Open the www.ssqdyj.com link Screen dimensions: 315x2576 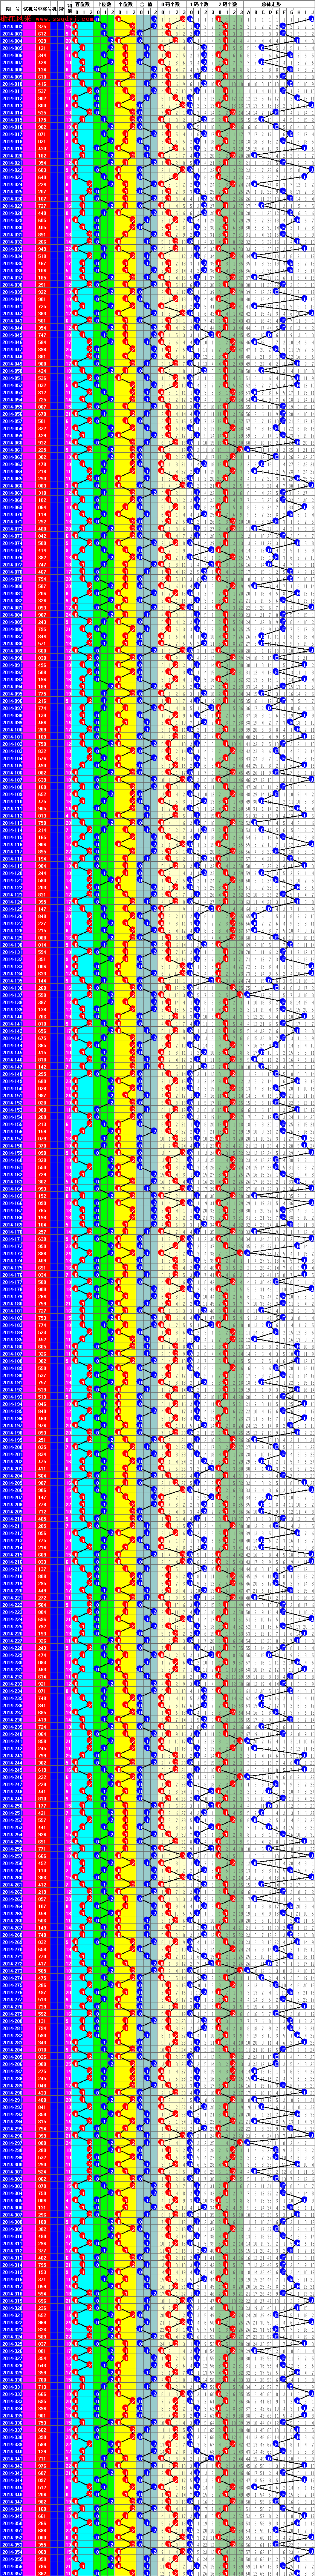[x=65, y=18]
